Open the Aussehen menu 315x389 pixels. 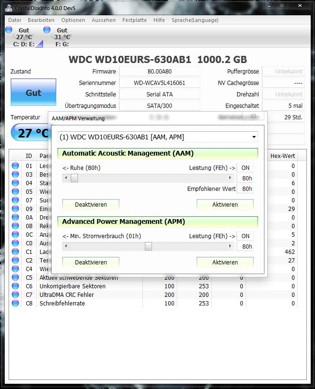(x=104, y=20)
